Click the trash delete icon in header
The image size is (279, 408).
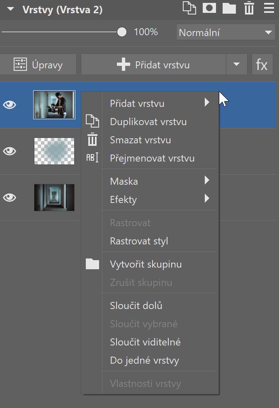coord(249,8)
